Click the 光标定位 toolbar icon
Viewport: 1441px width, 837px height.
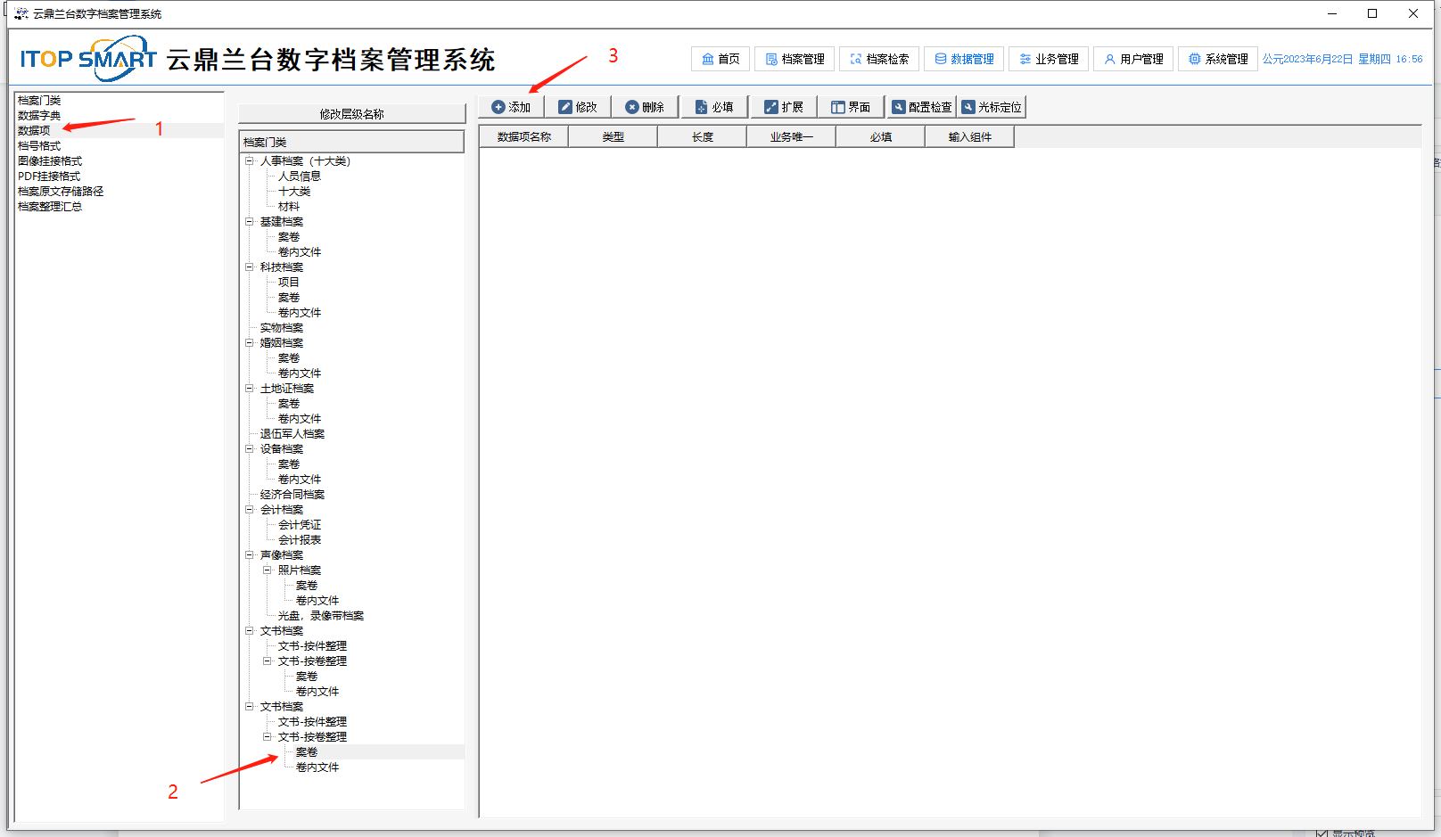pyautogui.click(x=968, y=107)
